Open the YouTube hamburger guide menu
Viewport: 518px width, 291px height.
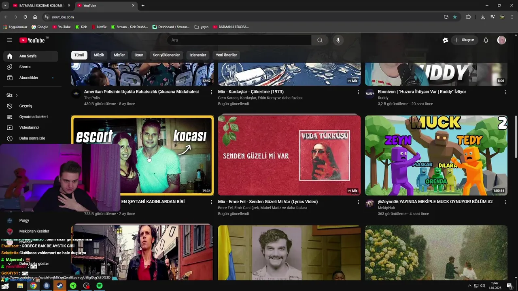point(10,40)
